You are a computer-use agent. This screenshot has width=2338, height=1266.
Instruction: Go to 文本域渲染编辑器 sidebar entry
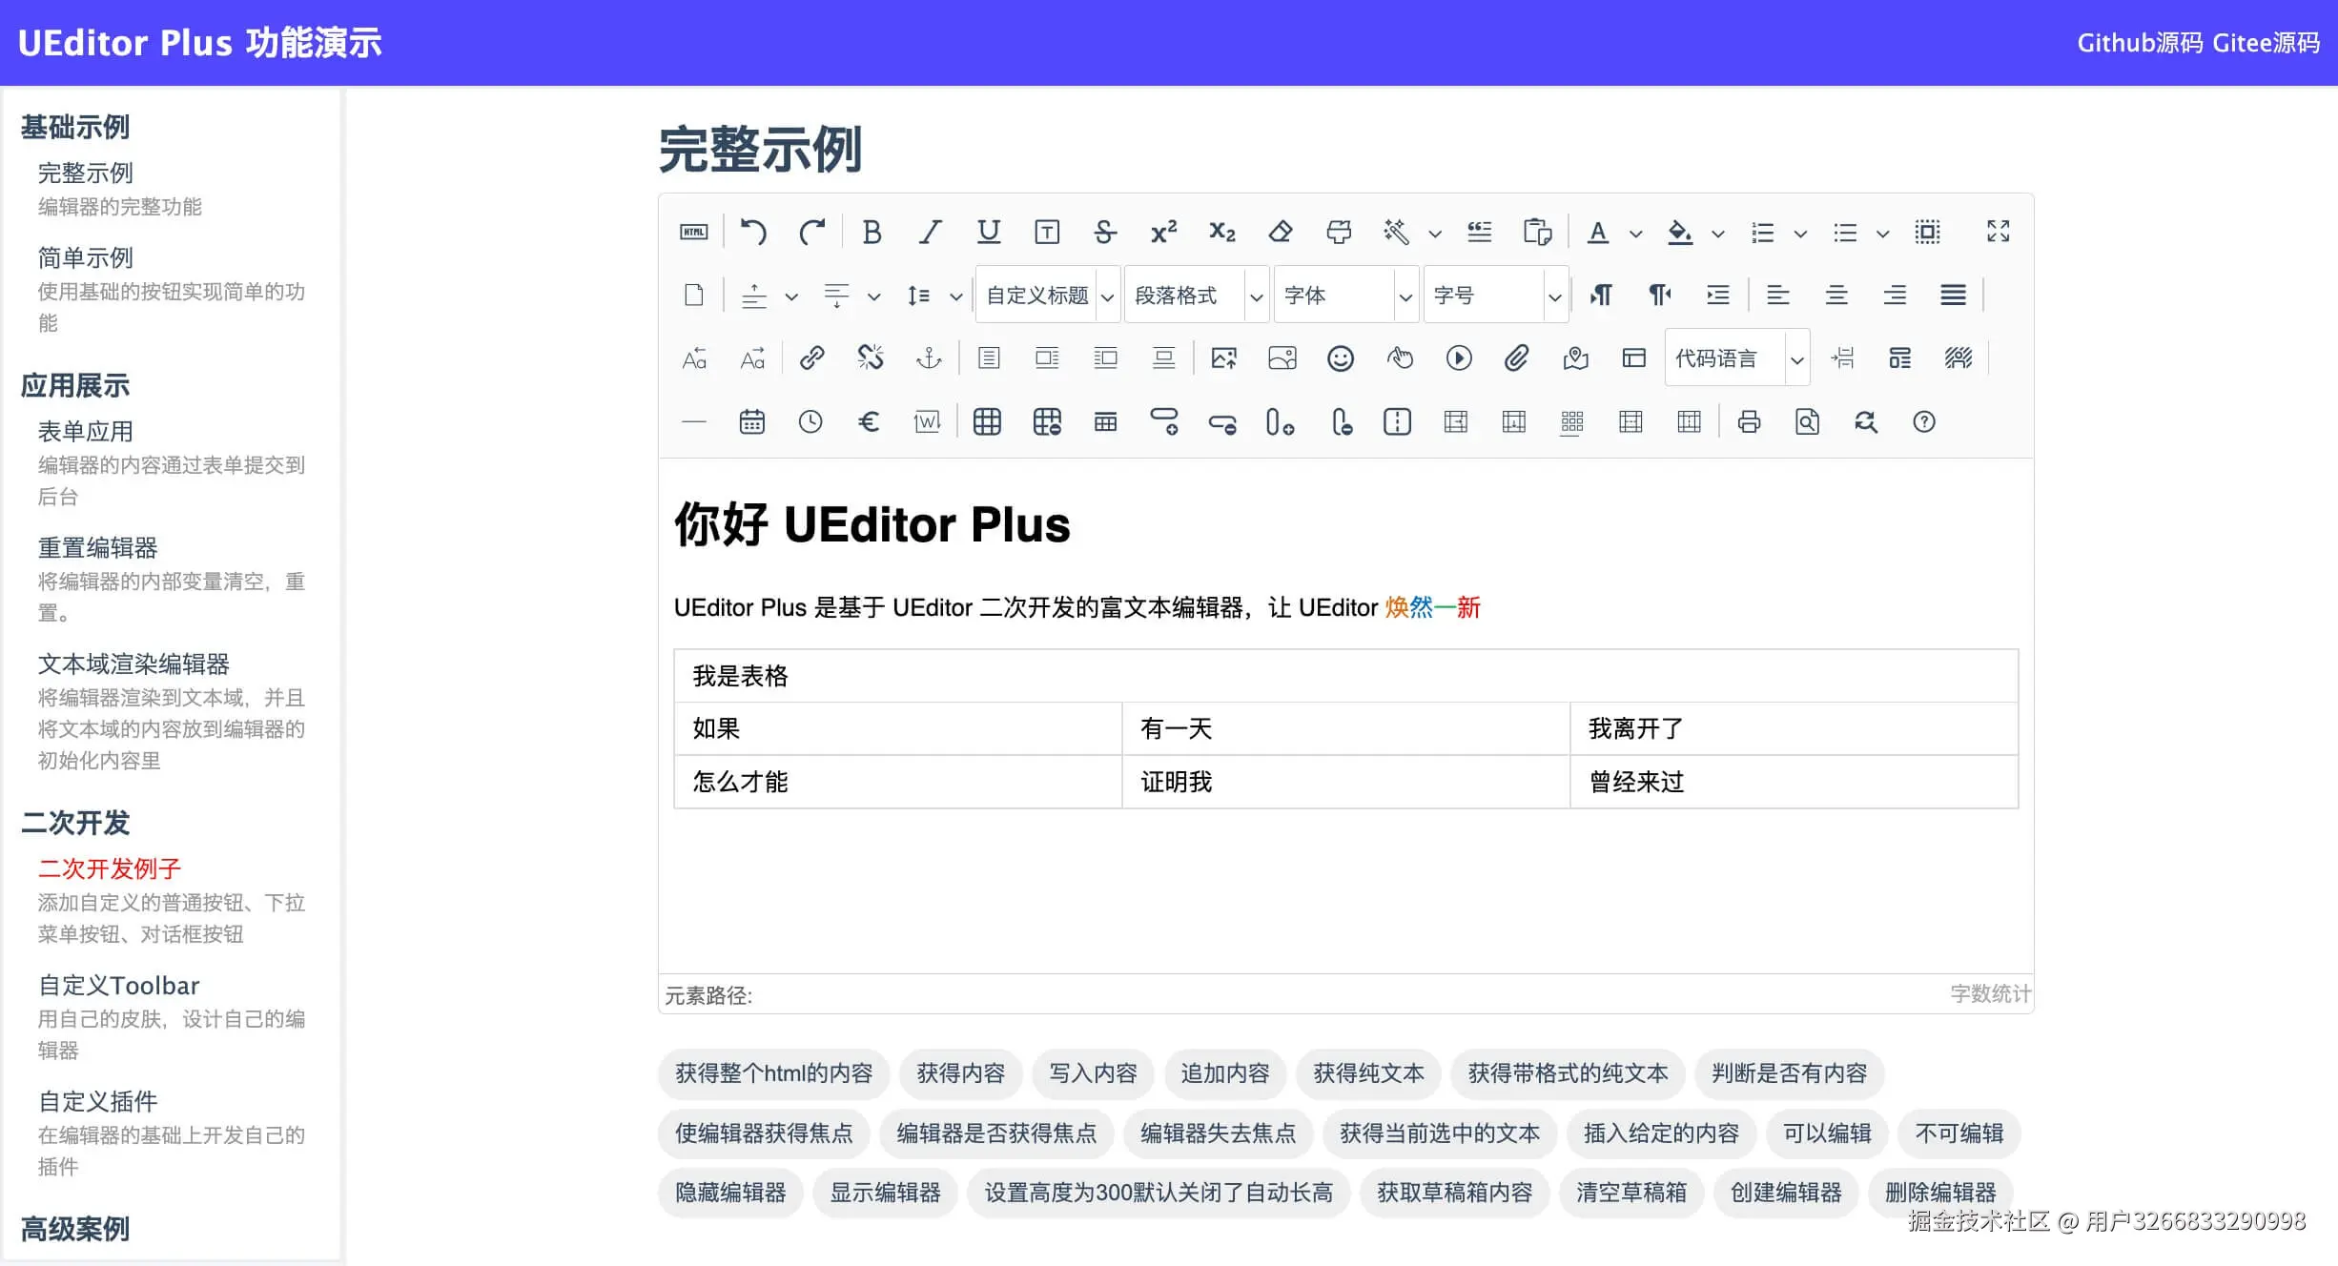[133, 664]
